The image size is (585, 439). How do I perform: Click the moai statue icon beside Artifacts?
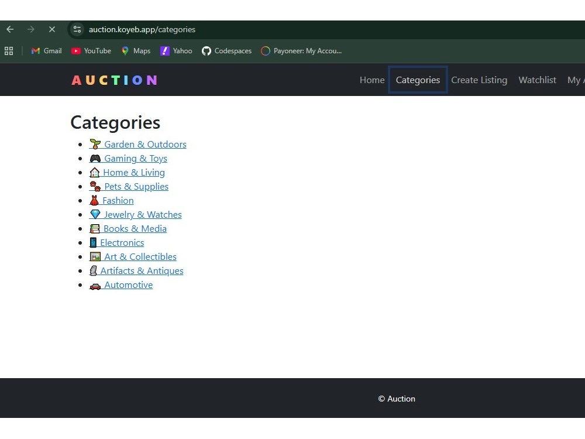pyautogui.click(x=93, y=271)
